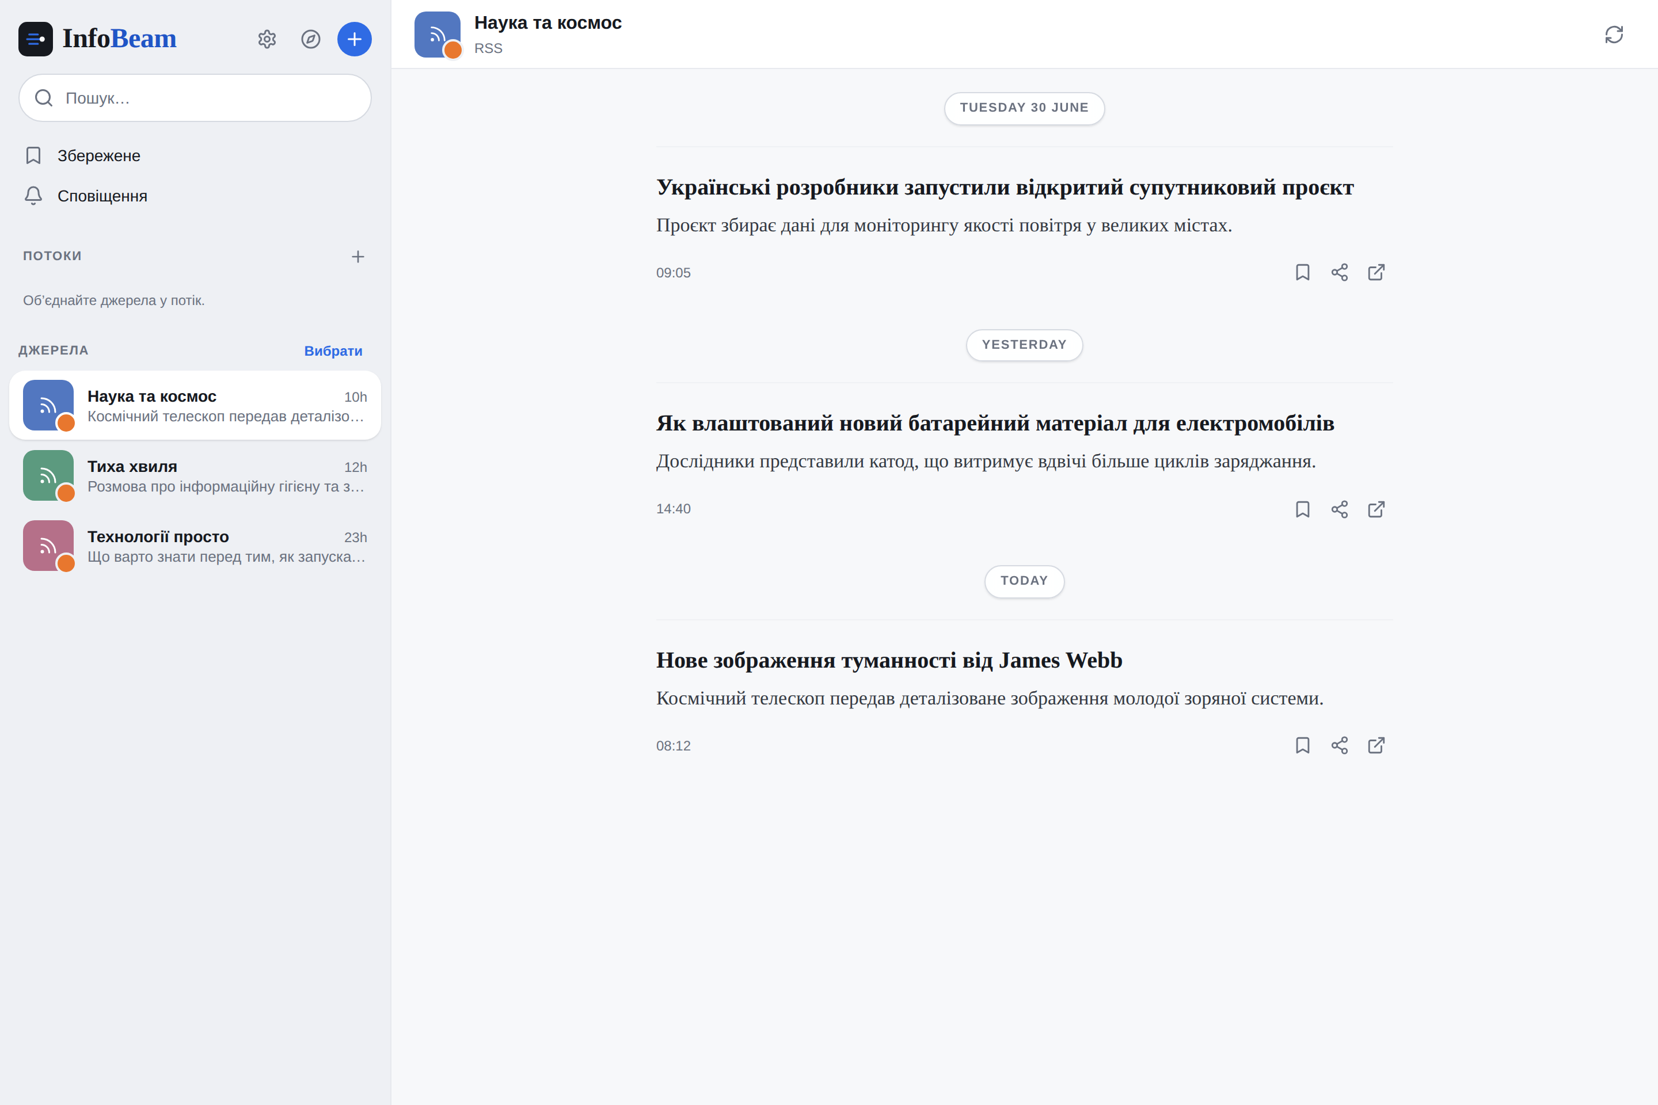Click the RSS label under the header title
The image size is (1658, 1105).
[x=489, y=48]
